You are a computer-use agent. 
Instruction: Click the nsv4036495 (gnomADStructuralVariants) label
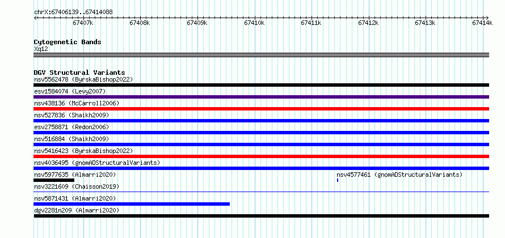click(97, 163)
